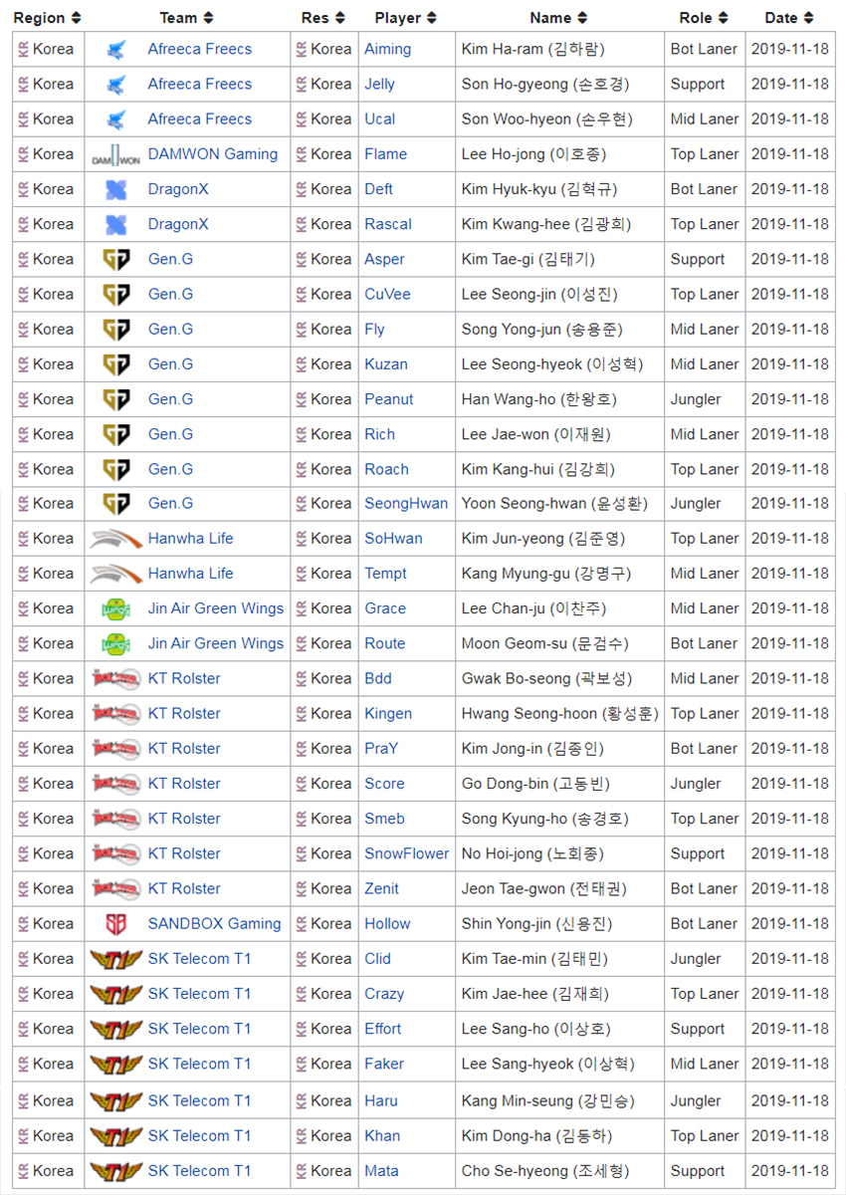This screenshot has height=1195, width=846.
Task: Open player page for SnowFlower
Action: click(407, 853)
